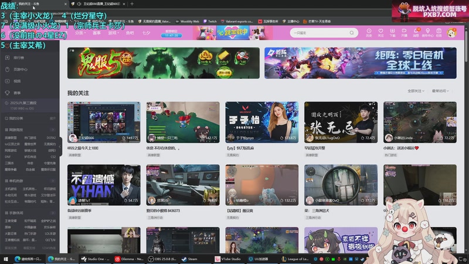Click the 开播 start-streaming icon in header
This screenshot has height=264, width=469.
click(x=404, y=32)
